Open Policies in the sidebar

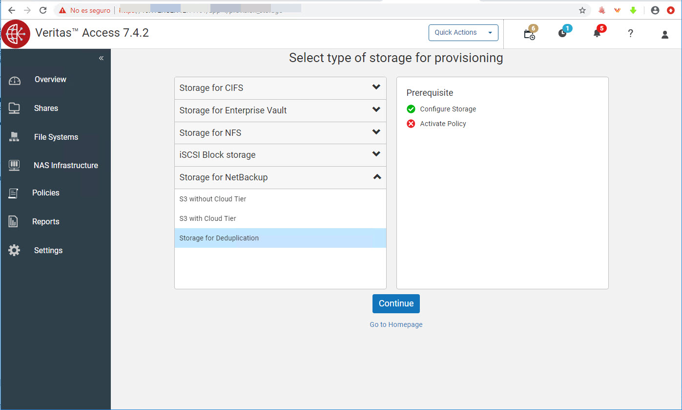click(x=45, y=193)
